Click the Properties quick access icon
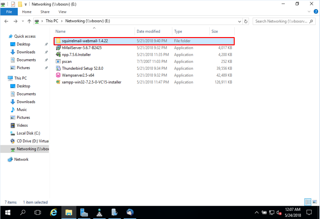Viewport: 320px width, 219px height. click(13, 4)
